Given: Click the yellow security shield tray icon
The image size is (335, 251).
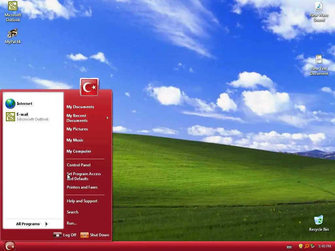Looking at the screenshot, I should (x=301, y=246).
